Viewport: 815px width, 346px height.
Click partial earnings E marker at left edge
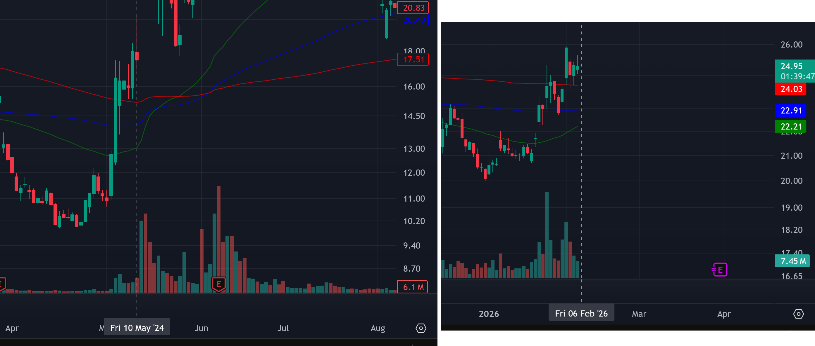coord(2,284)
